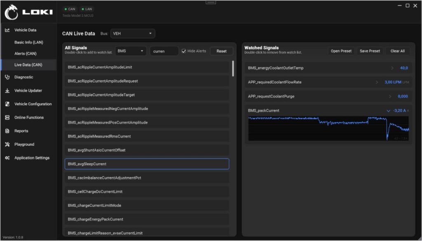Select BMS_chargeLimitReason_evseCurrentLimit signal
This screenshot has height=241, width=422.
click(147, 233)
